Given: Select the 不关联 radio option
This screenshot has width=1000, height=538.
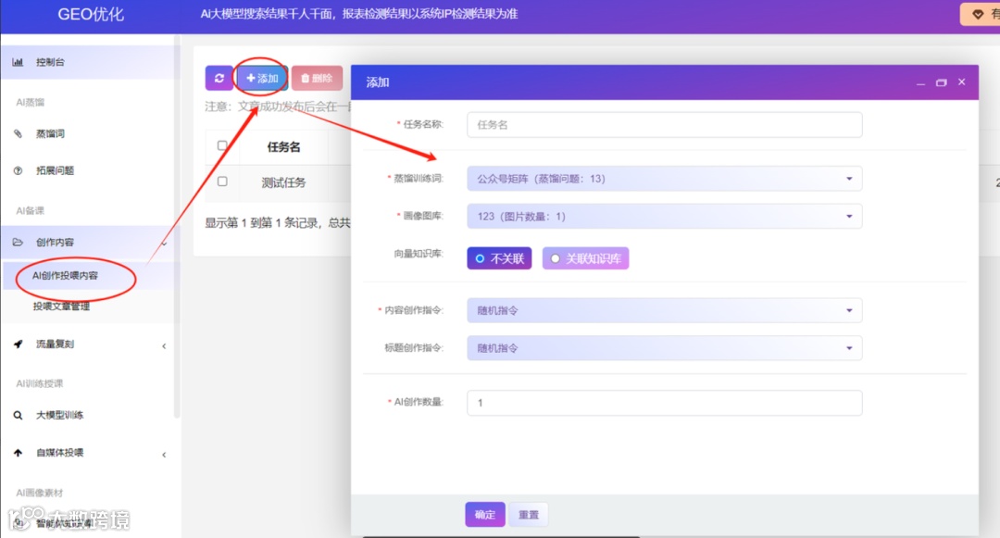Looking at the screenshot, I should (x=499, y=258).
